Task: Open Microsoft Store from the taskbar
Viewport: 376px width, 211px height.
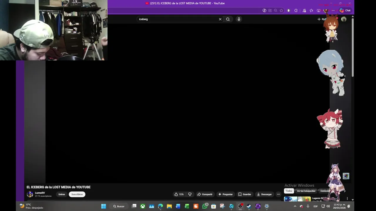Action: (214, 206)
